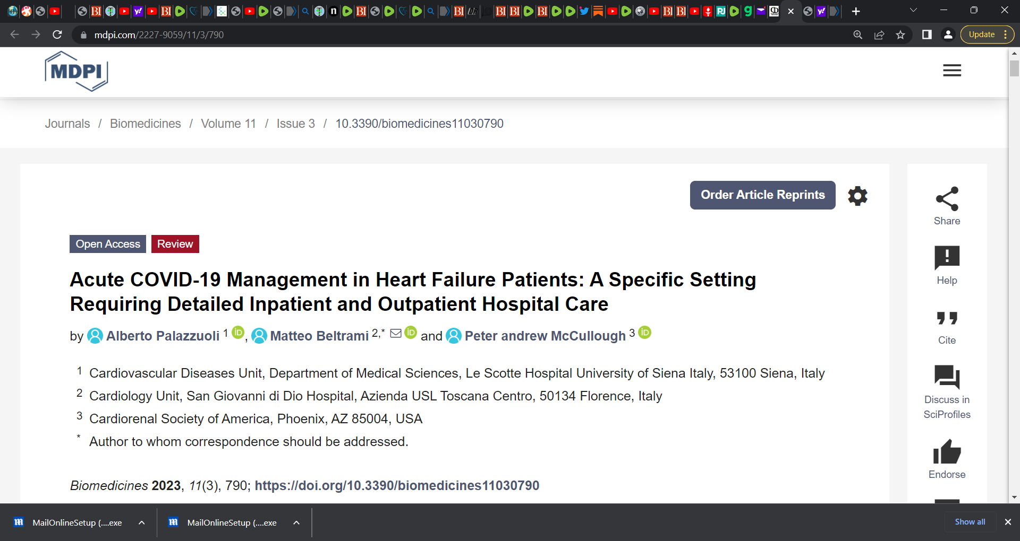Open Help from the right sidebar
Image resolution: width=1020 pixels, height=541 pixels.
tap(947, 259)
